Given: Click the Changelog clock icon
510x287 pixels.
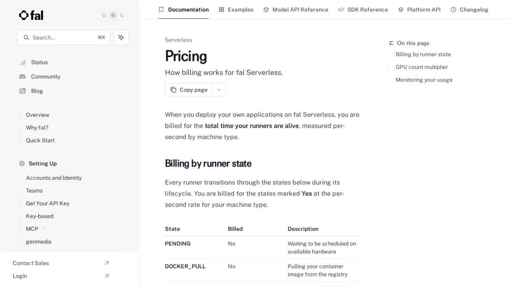Looking at the screenshot, I should point(453,9).
